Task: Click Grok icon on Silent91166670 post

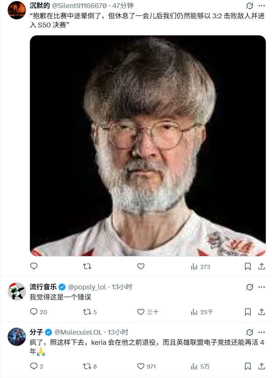Action: [250, 5]
